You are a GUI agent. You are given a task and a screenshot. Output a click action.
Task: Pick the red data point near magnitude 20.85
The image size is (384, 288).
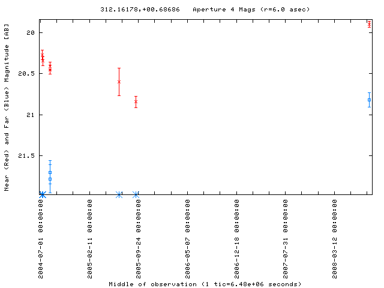[x=136, y=101]
